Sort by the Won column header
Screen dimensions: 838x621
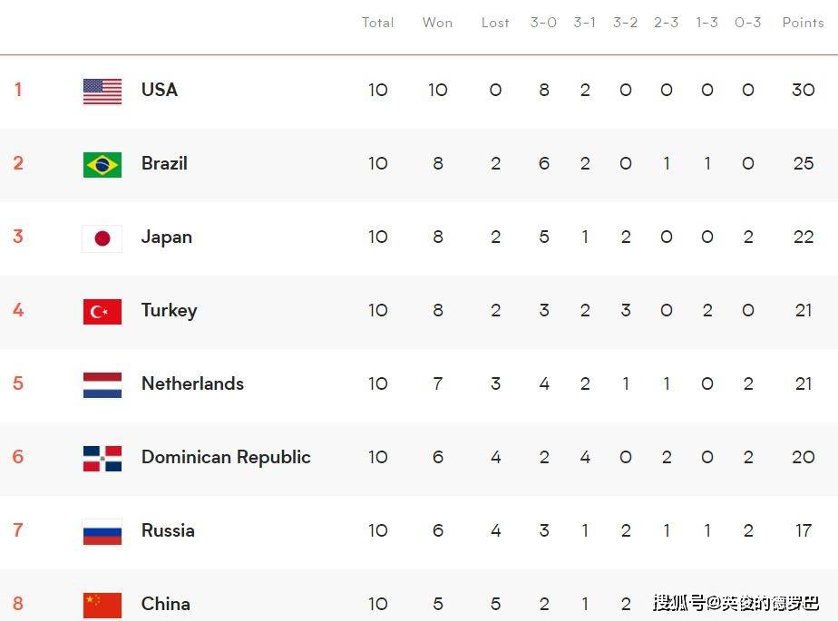[x=437, y=23]
